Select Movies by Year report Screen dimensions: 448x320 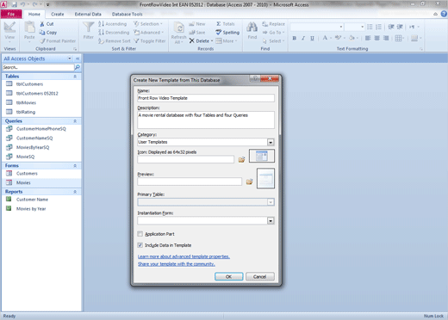coord(31,209)
